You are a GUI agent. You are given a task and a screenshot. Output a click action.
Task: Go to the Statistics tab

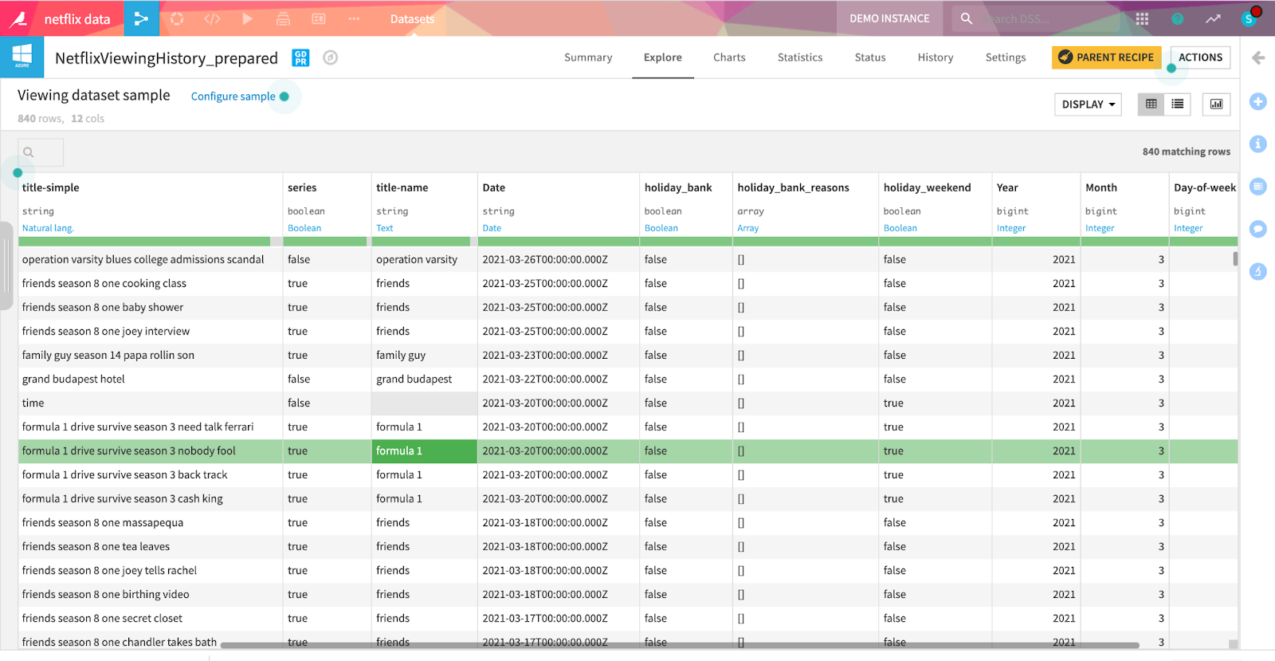799,57
